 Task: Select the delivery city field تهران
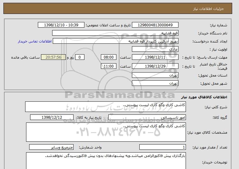[155, 83]
